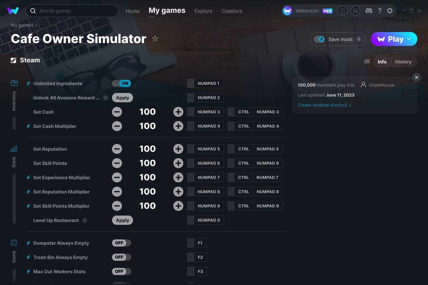Jump to the Game category icon
The height and width of the screenshot is (285, 428).
coord(14,243)
